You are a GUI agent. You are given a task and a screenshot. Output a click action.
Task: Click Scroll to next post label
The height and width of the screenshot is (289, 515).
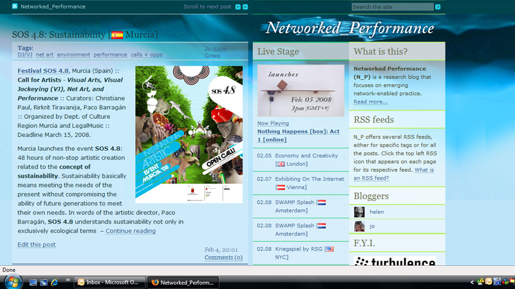[207, 6]
